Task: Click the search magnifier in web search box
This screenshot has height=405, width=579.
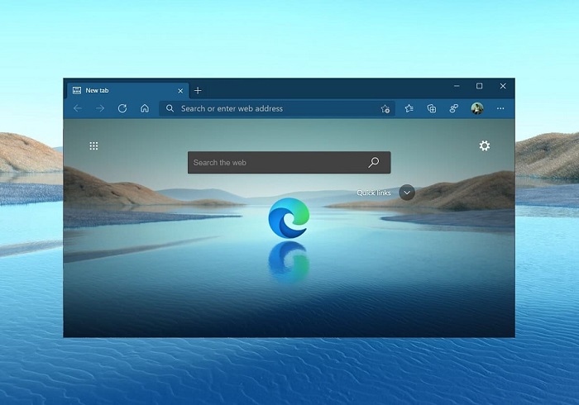Action: click(374, 162)
